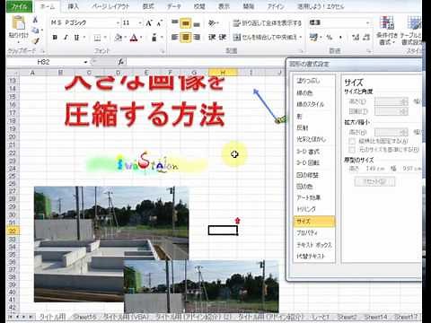Switch to the View (表示) tab
Screen dimensions: 431x323
click(224, 6)
